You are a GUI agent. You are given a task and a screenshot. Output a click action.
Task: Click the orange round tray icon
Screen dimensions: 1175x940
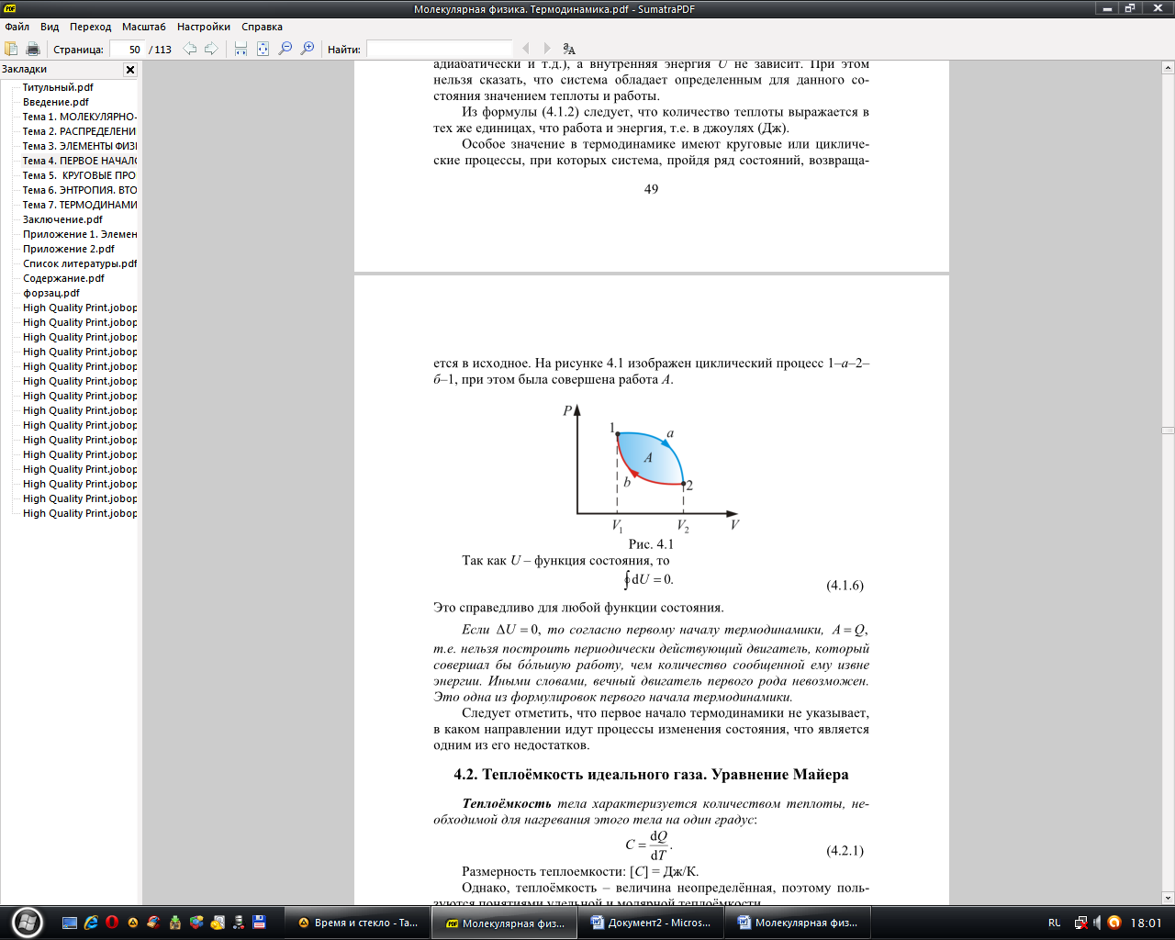pos(1114,923)
